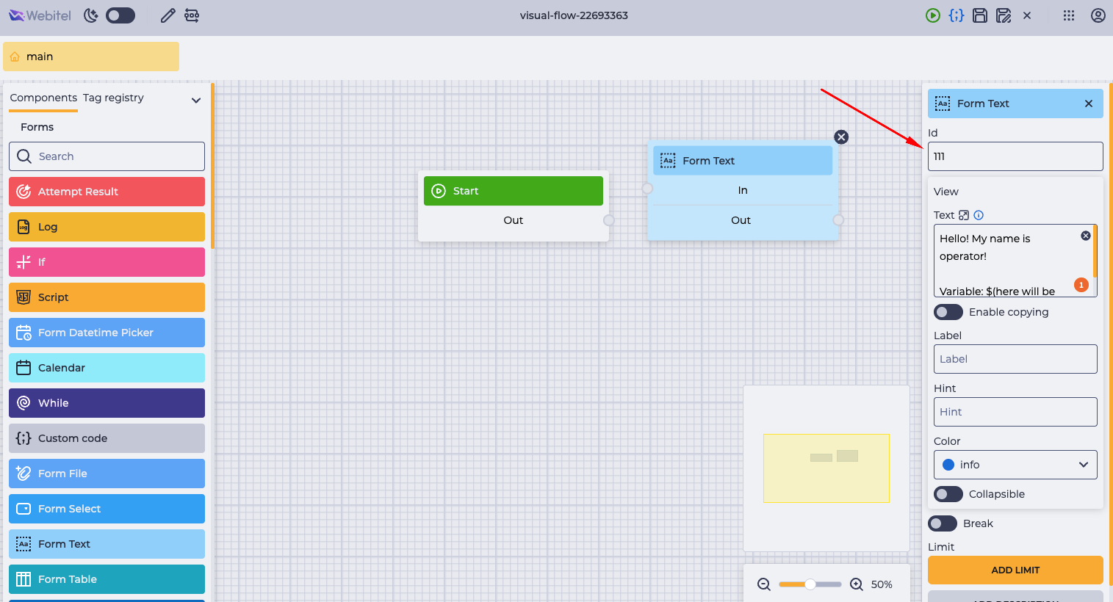Select the If component

[107, 262]
